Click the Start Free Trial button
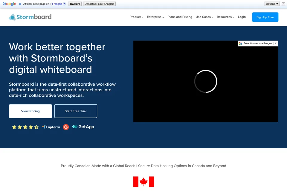287x191 pixels. click(x=76, y=111)
